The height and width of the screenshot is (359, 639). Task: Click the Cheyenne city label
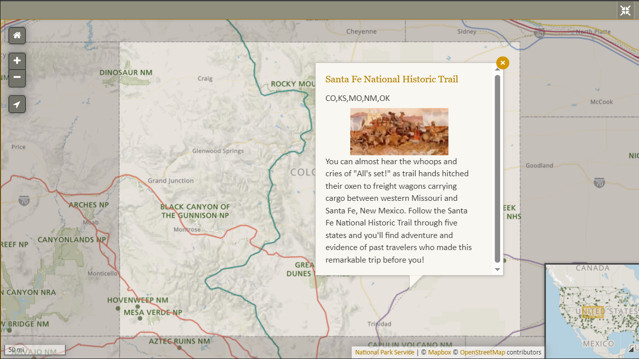point(361,32)
